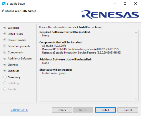Click the summary scrollbar up arrow

(136, 33)
